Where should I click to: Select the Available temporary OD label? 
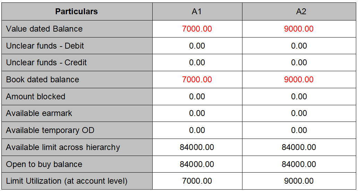[x=50, y=130]
